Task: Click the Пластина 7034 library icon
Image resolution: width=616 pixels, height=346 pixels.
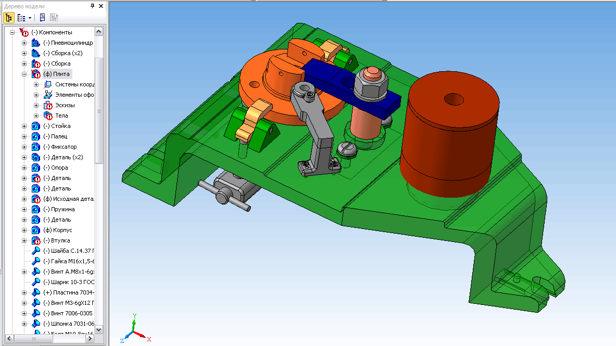Action: (36, 292)
